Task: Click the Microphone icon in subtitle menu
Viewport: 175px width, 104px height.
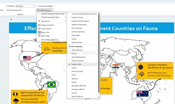Action: tap(39, 21)
